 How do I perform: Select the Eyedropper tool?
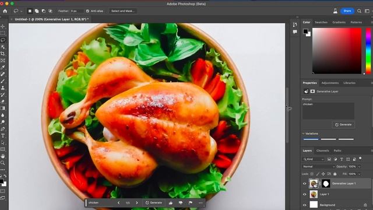click(3, 68)
